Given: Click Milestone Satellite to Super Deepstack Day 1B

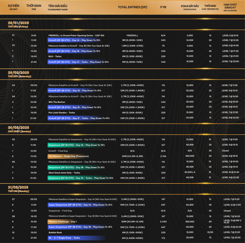Looking at the screenshot, I should (x=83, y=216).
